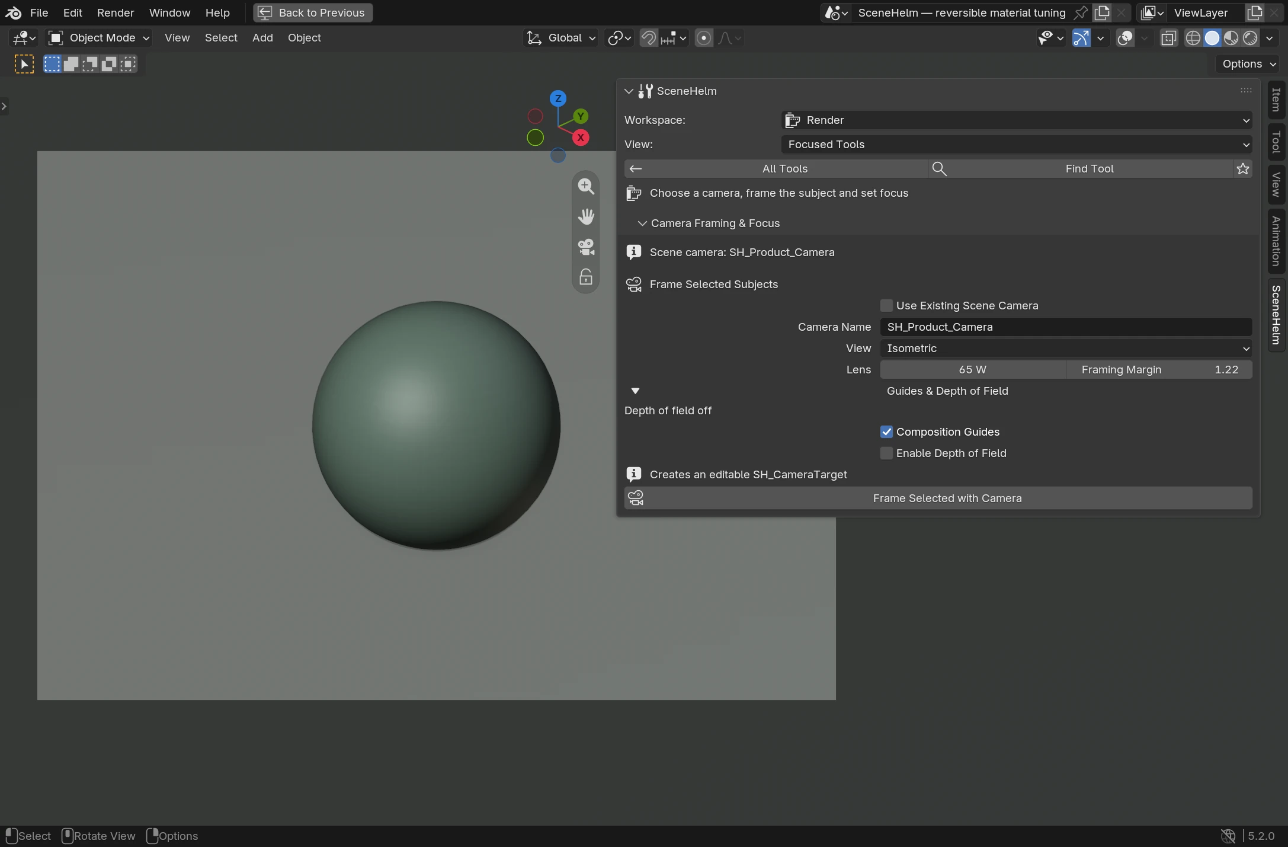Switch to solid viewport shading
Image resolution: width=1288 pixels, height=847 pixels.
[x=1212, y=38]
